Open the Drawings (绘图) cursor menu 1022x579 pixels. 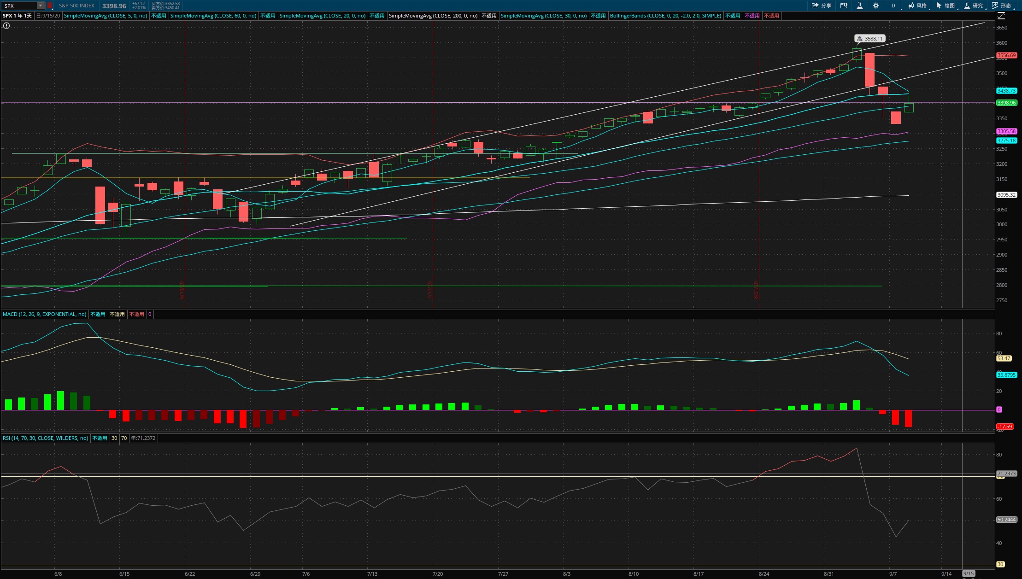946,6
